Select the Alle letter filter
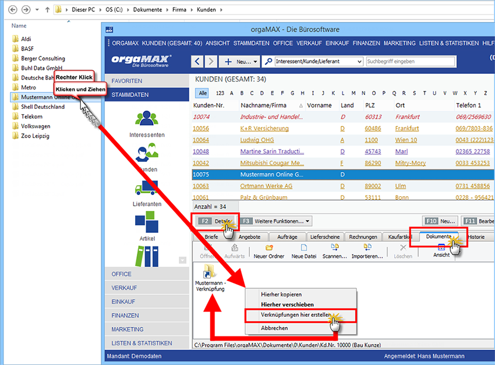 [x=203, y=93]
